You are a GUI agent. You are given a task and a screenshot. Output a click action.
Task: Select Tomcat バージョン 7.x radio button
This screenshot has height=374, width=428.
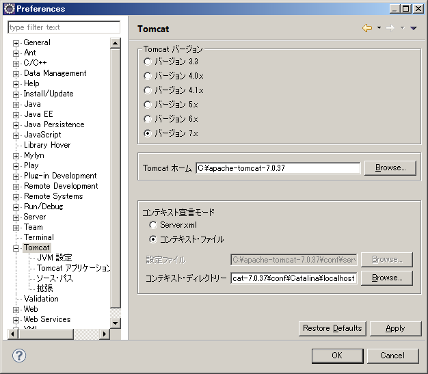point(148,133)
